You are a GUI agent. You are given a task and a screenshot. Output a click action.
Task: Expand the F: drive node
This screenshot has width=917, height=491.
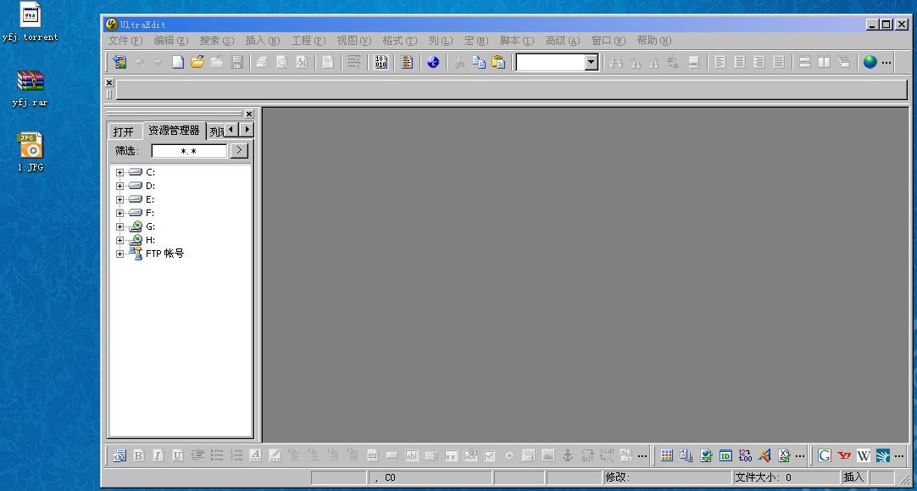(x=119, y=213)
